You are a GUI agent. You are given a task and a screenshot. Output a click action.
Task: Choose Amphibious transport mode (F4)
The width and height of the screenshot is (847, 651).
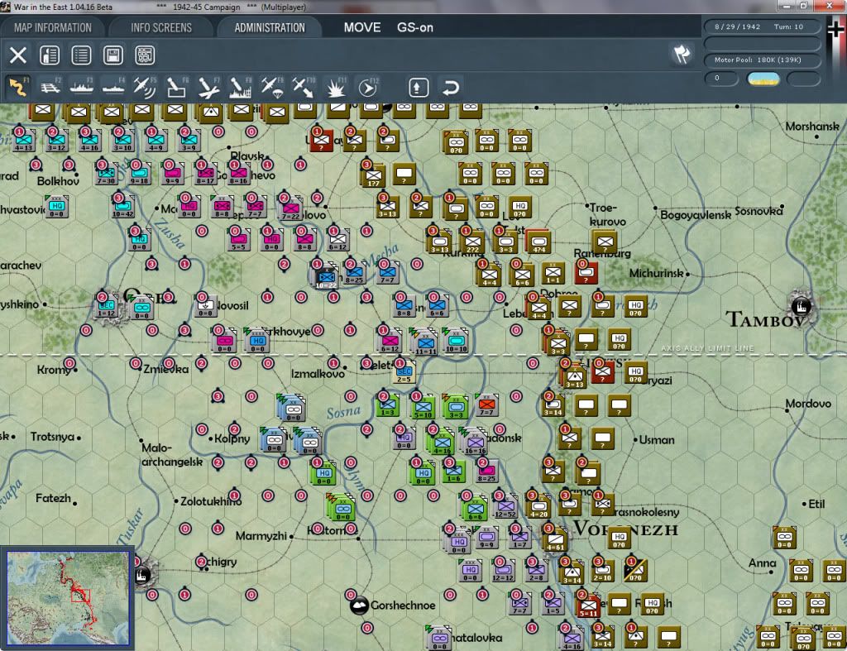tap(113, 87)
